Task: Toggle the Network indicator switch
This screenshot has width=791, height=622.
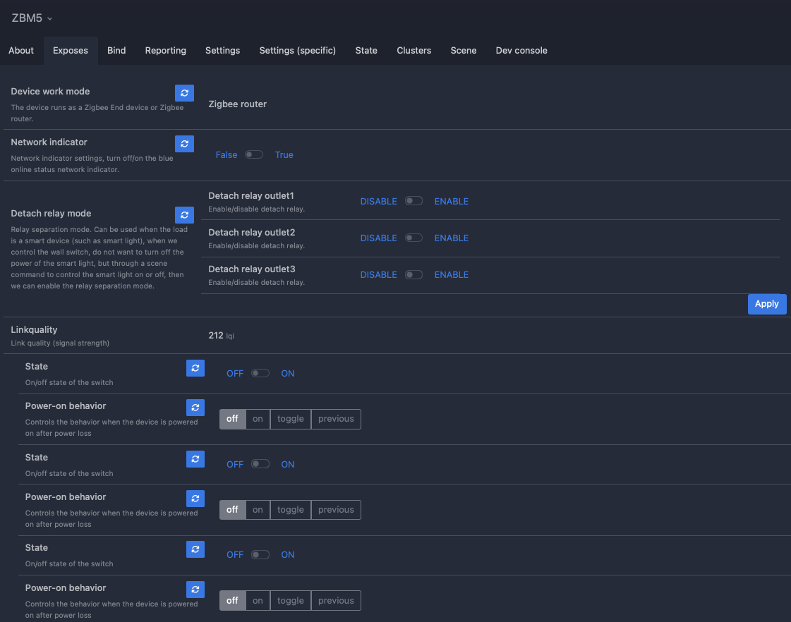Action: click(x=254, y=154)
